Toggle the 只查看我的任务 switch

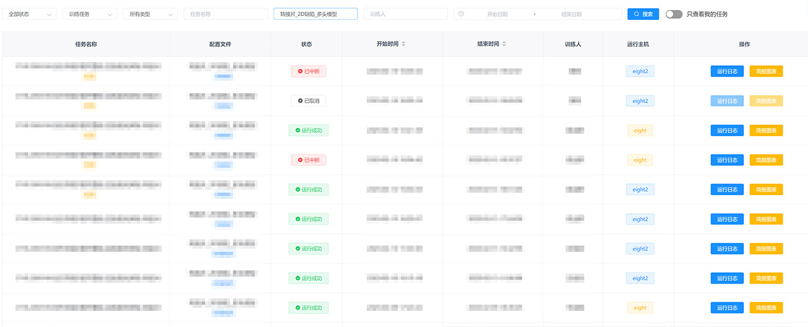674,14
